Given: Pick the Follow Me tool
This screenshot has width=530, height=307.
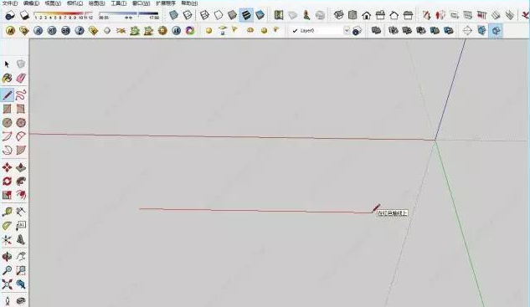Looking at the screenshot, I should [x=21, y=181].
